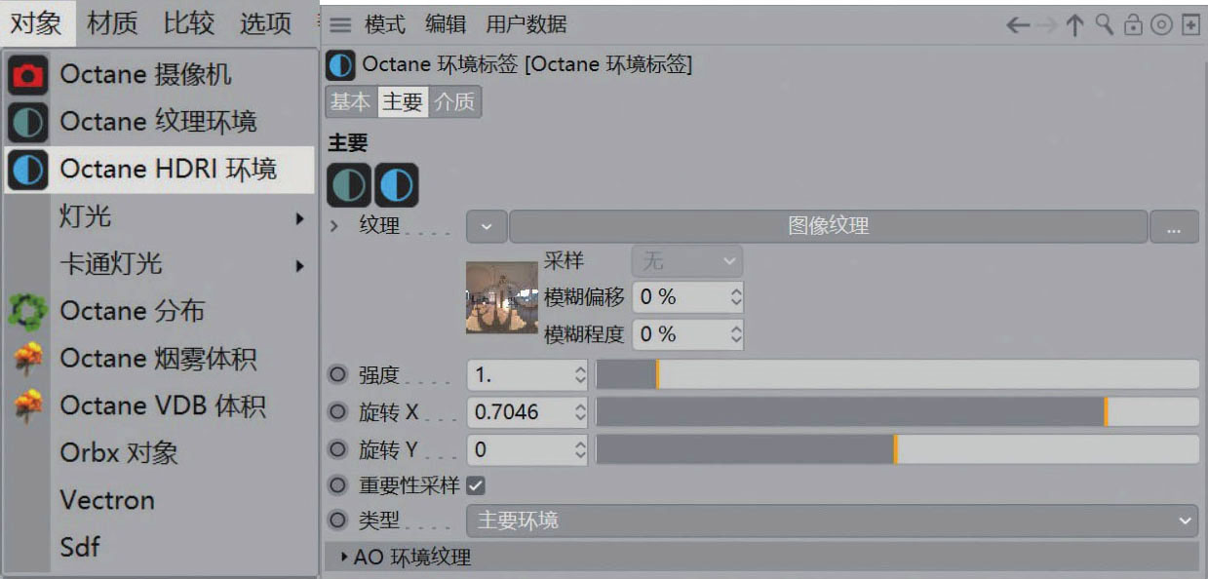Image resolution: width=1208 pixels, height=579 pixels.
Task: Toggle the 类型 animation dot
Action: coord(337,521)
